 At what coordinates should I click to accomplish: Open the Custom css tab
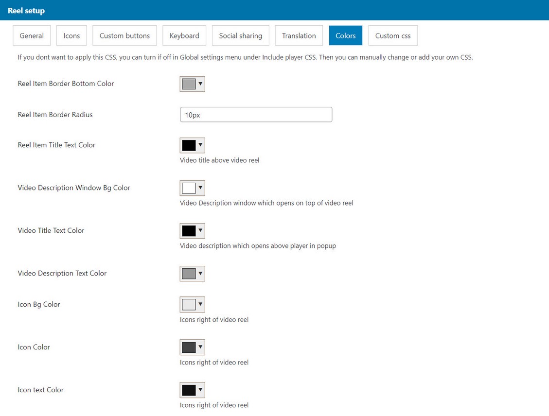(x=392, y=35)
